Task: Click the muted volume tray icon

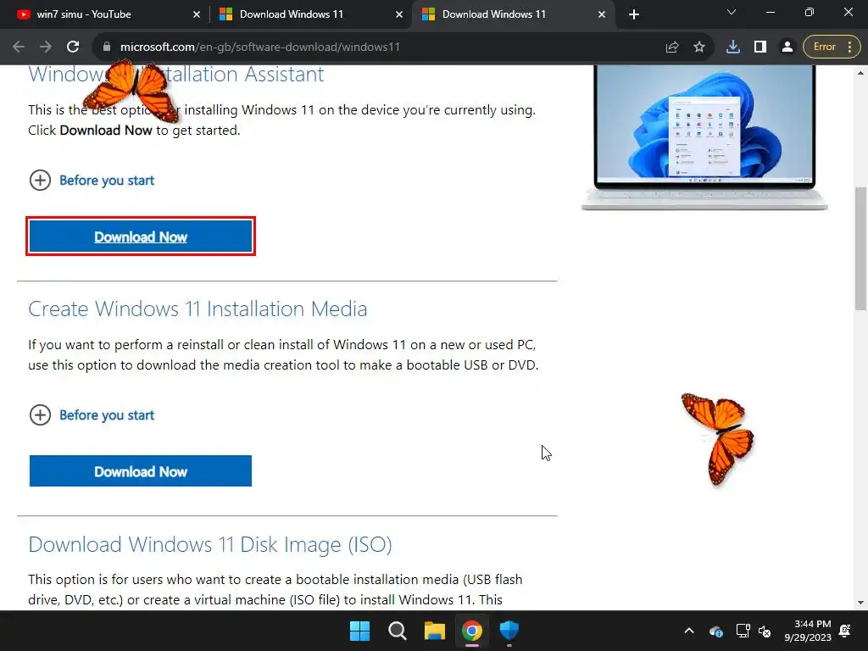Action: (x=765, y=631)
